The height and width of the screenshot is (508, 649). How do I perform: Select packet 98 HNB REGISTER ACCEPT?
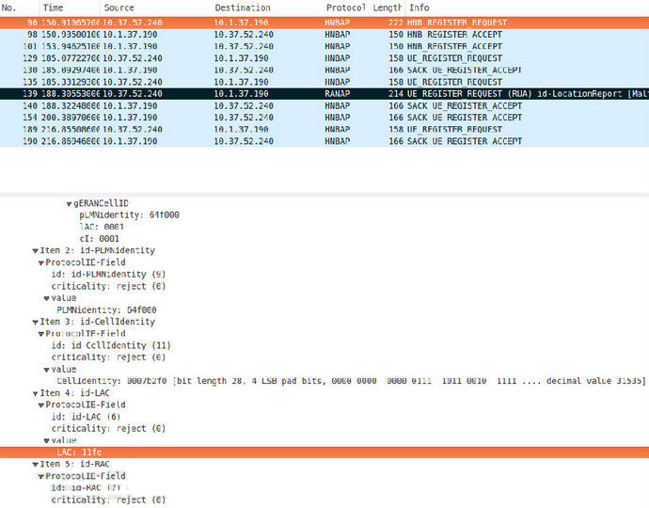(324, 35)
